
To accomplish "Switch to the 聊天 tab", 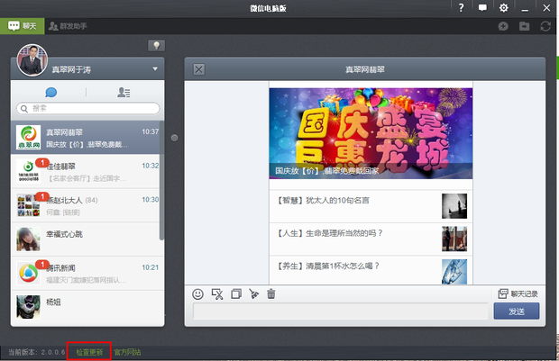I will (23, 26).
